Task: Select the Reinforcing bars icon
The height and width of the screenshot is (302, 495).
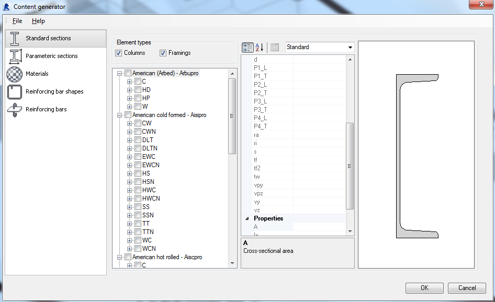Action: click(x=14, y=109)
